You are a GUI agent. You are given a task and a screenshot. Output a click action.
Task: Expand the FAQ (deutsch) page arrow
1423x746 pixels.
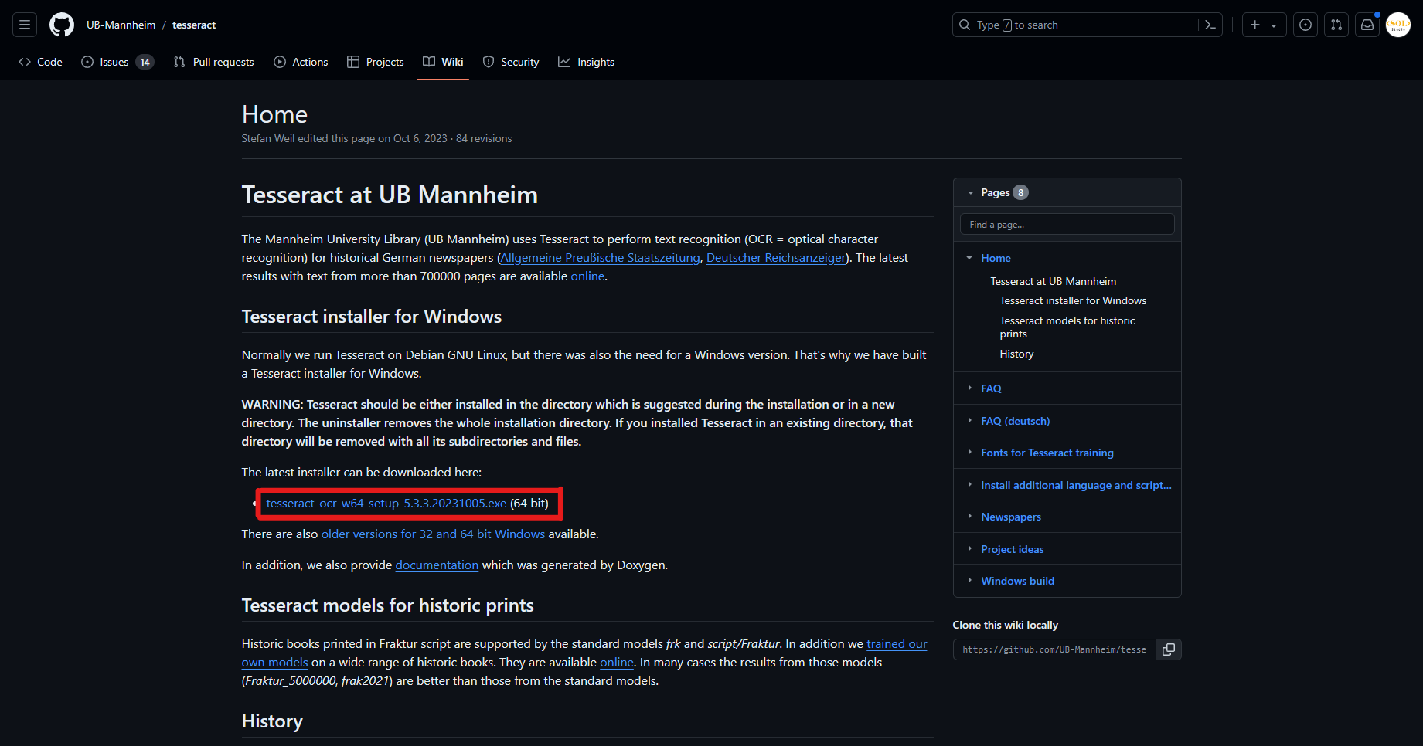point(969,421)
